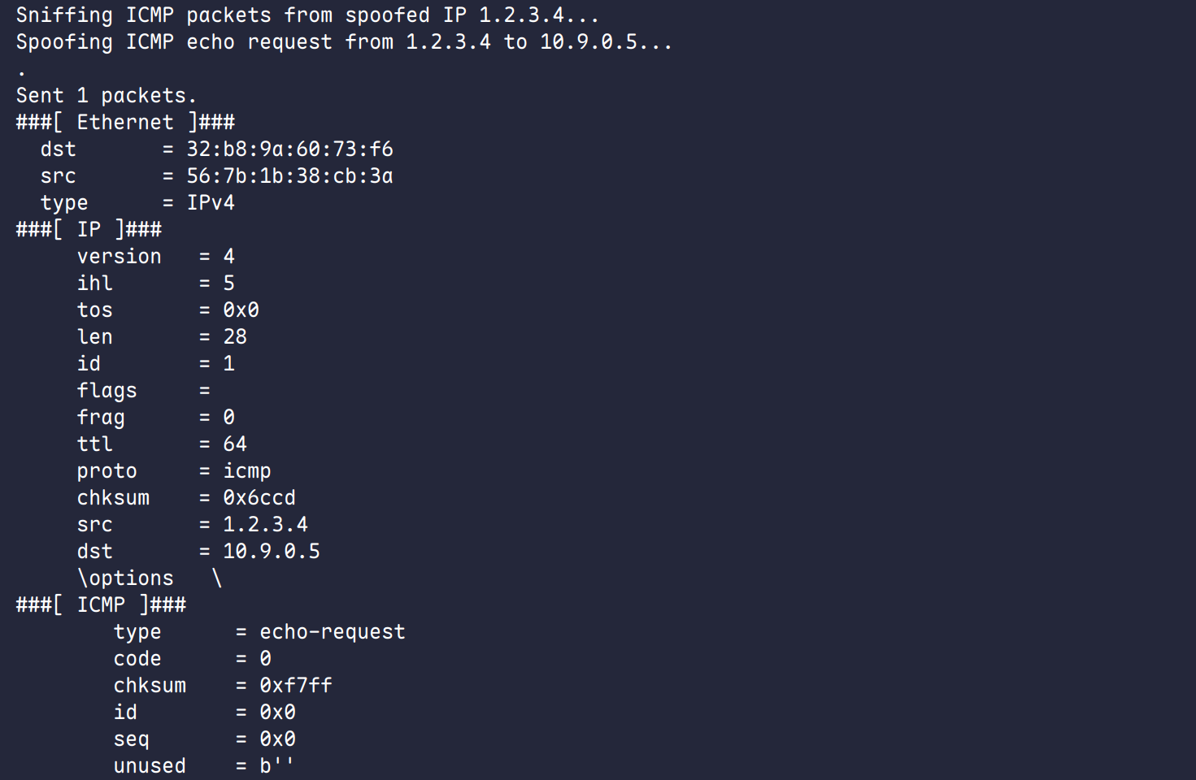Click the unused field value b''
Image resolution: width=1196 pixels, height=780 pixels.
click(x=276, y=766)
